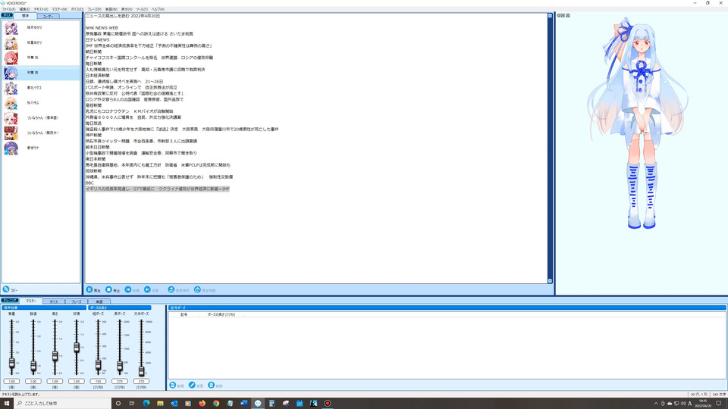Open the ボイス(O) menu
The width and height of the screenshot is (728, 409).
click(x=77, y=9)
